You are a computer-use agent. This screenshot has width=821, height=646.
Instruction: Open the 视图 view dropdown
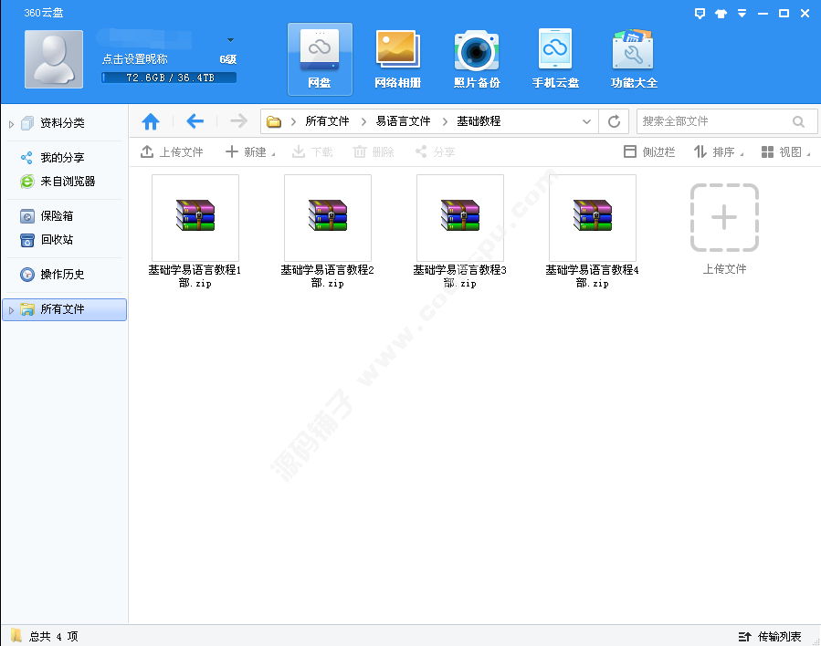click(785, 151)
